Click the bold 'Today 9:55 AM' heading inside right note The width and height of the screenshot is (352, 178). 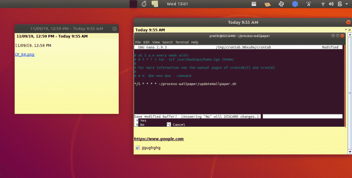point(150,30)
